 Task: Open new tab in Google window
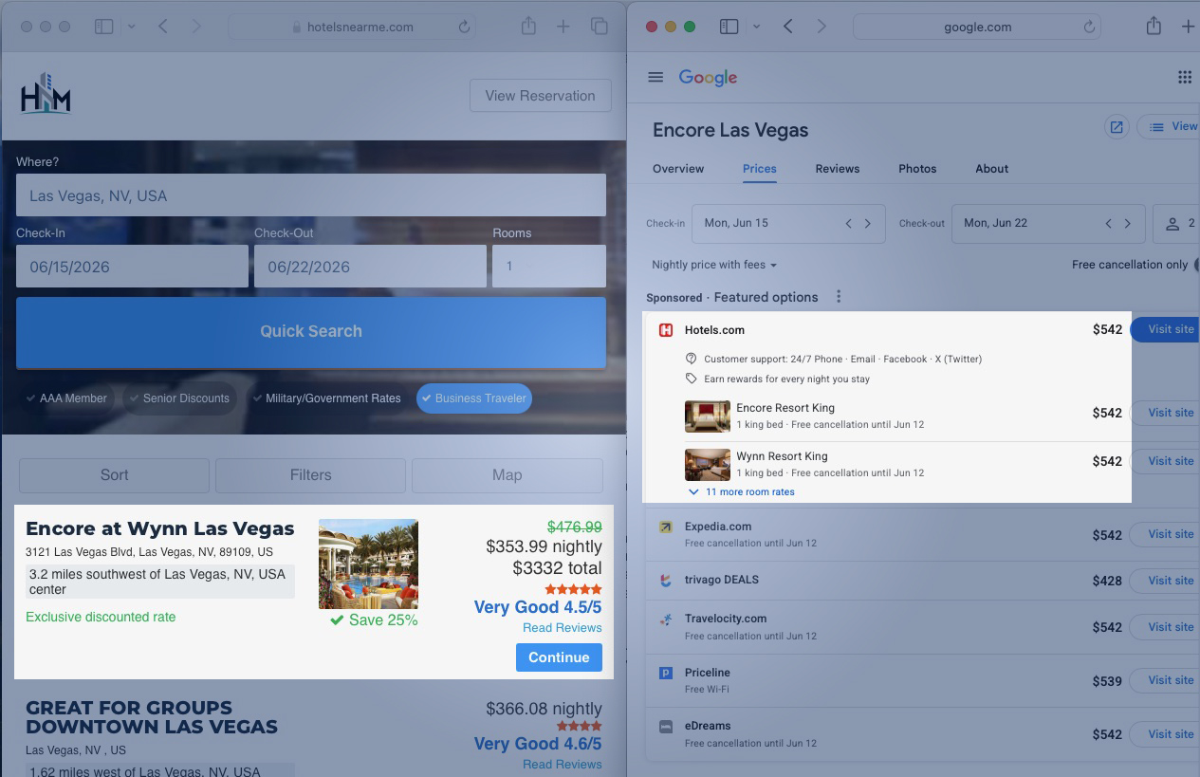click(x=1188, y=27)
